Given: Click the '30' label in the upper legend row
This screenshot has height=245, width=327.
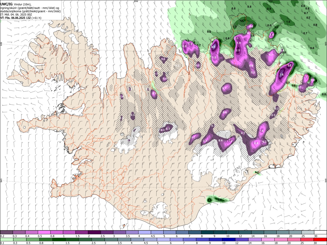Looking at the screenshot, I should click(316, 236).
